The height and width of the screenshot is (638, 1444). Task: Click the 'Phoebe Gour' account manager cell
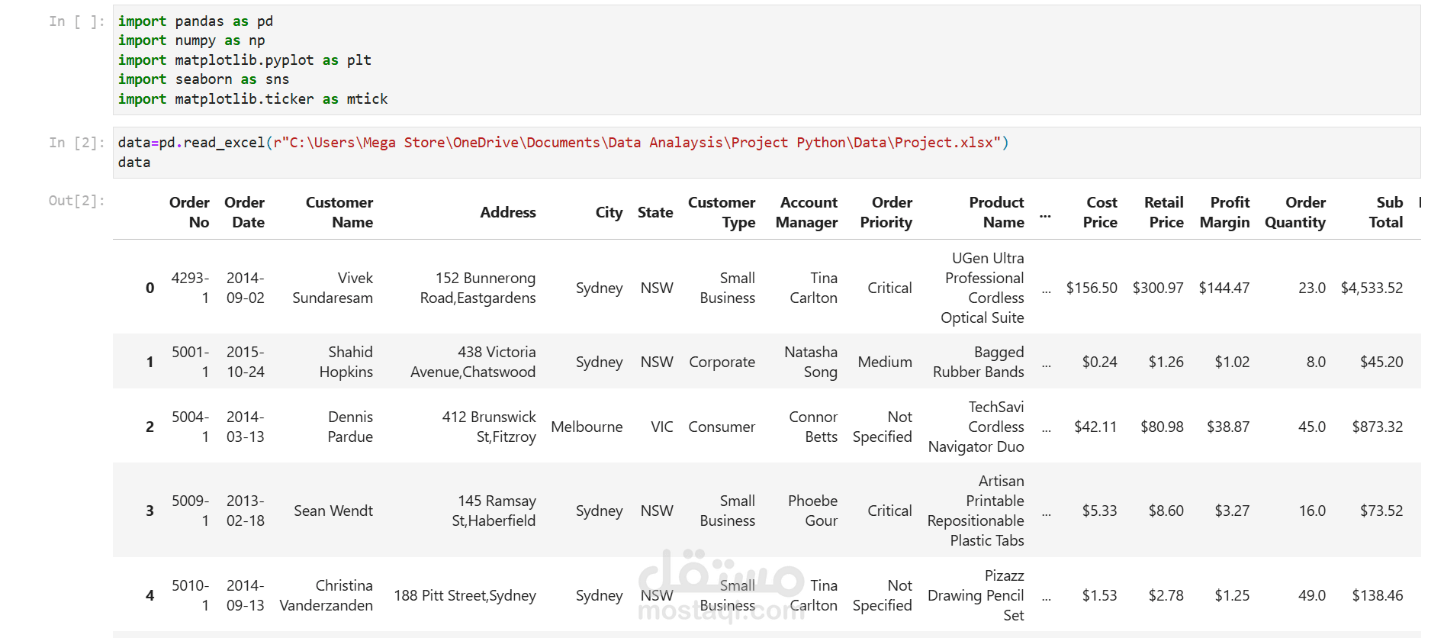pos(813,511)
